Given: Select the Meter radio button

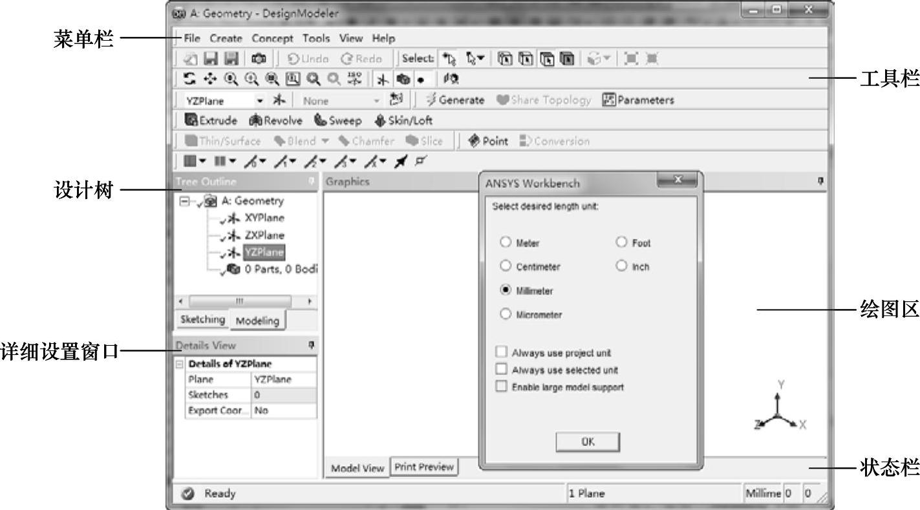Looking at the screenshot, I should point(506,242).
